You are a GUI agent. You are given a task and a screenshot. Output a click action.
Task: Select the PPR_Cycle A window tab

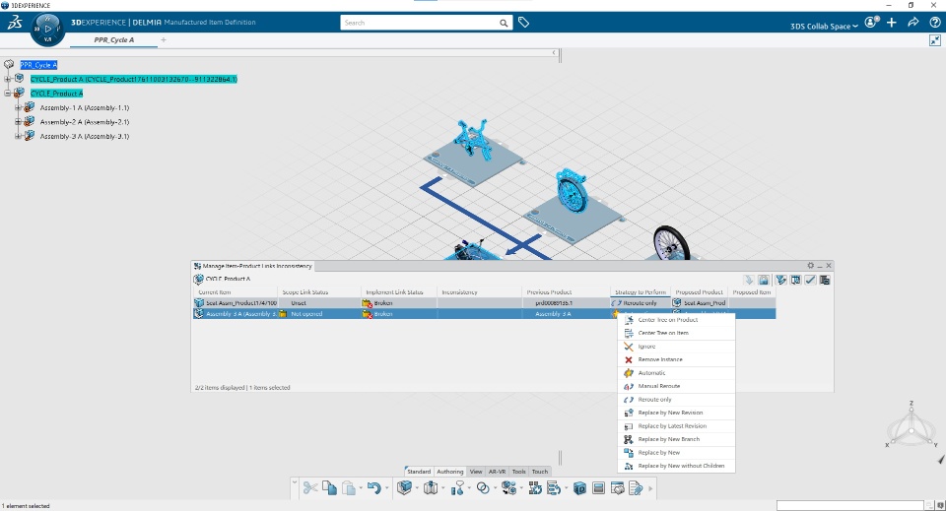[114, 39]
